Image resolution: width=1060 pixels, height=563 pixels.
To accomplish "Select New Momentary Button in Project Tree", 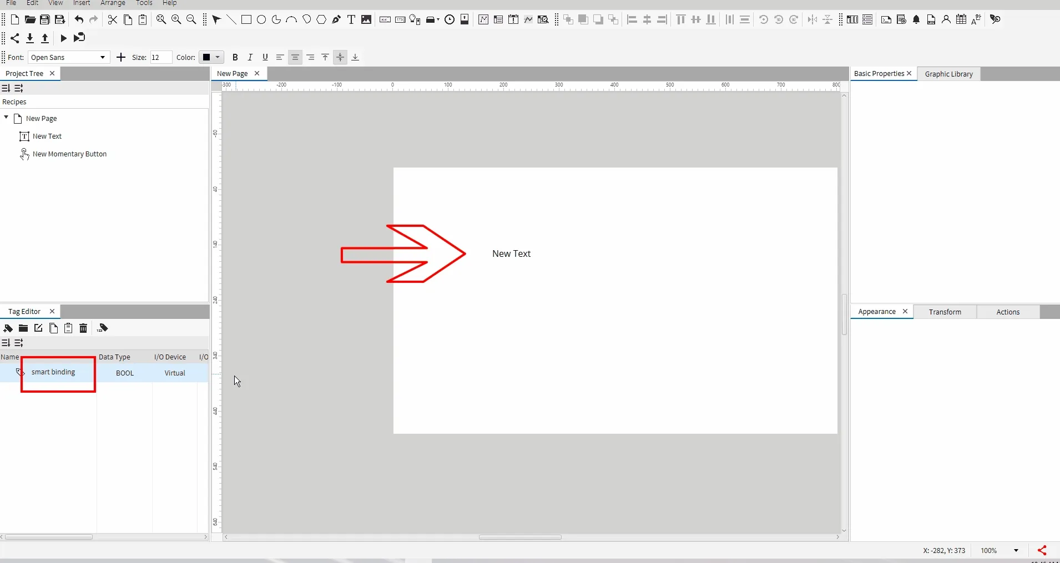I will pos(69,154).
